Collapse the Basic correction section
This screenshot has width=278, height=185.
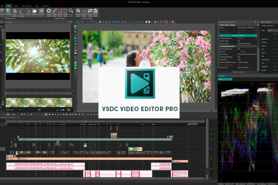tap(262, 26)
